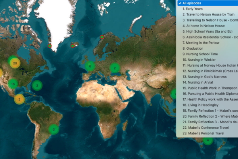Open the green 2 cluster over eastern Europe
The width and height of the screenshot is (238, 159).
pyautogui.click(x=115, y=68)
